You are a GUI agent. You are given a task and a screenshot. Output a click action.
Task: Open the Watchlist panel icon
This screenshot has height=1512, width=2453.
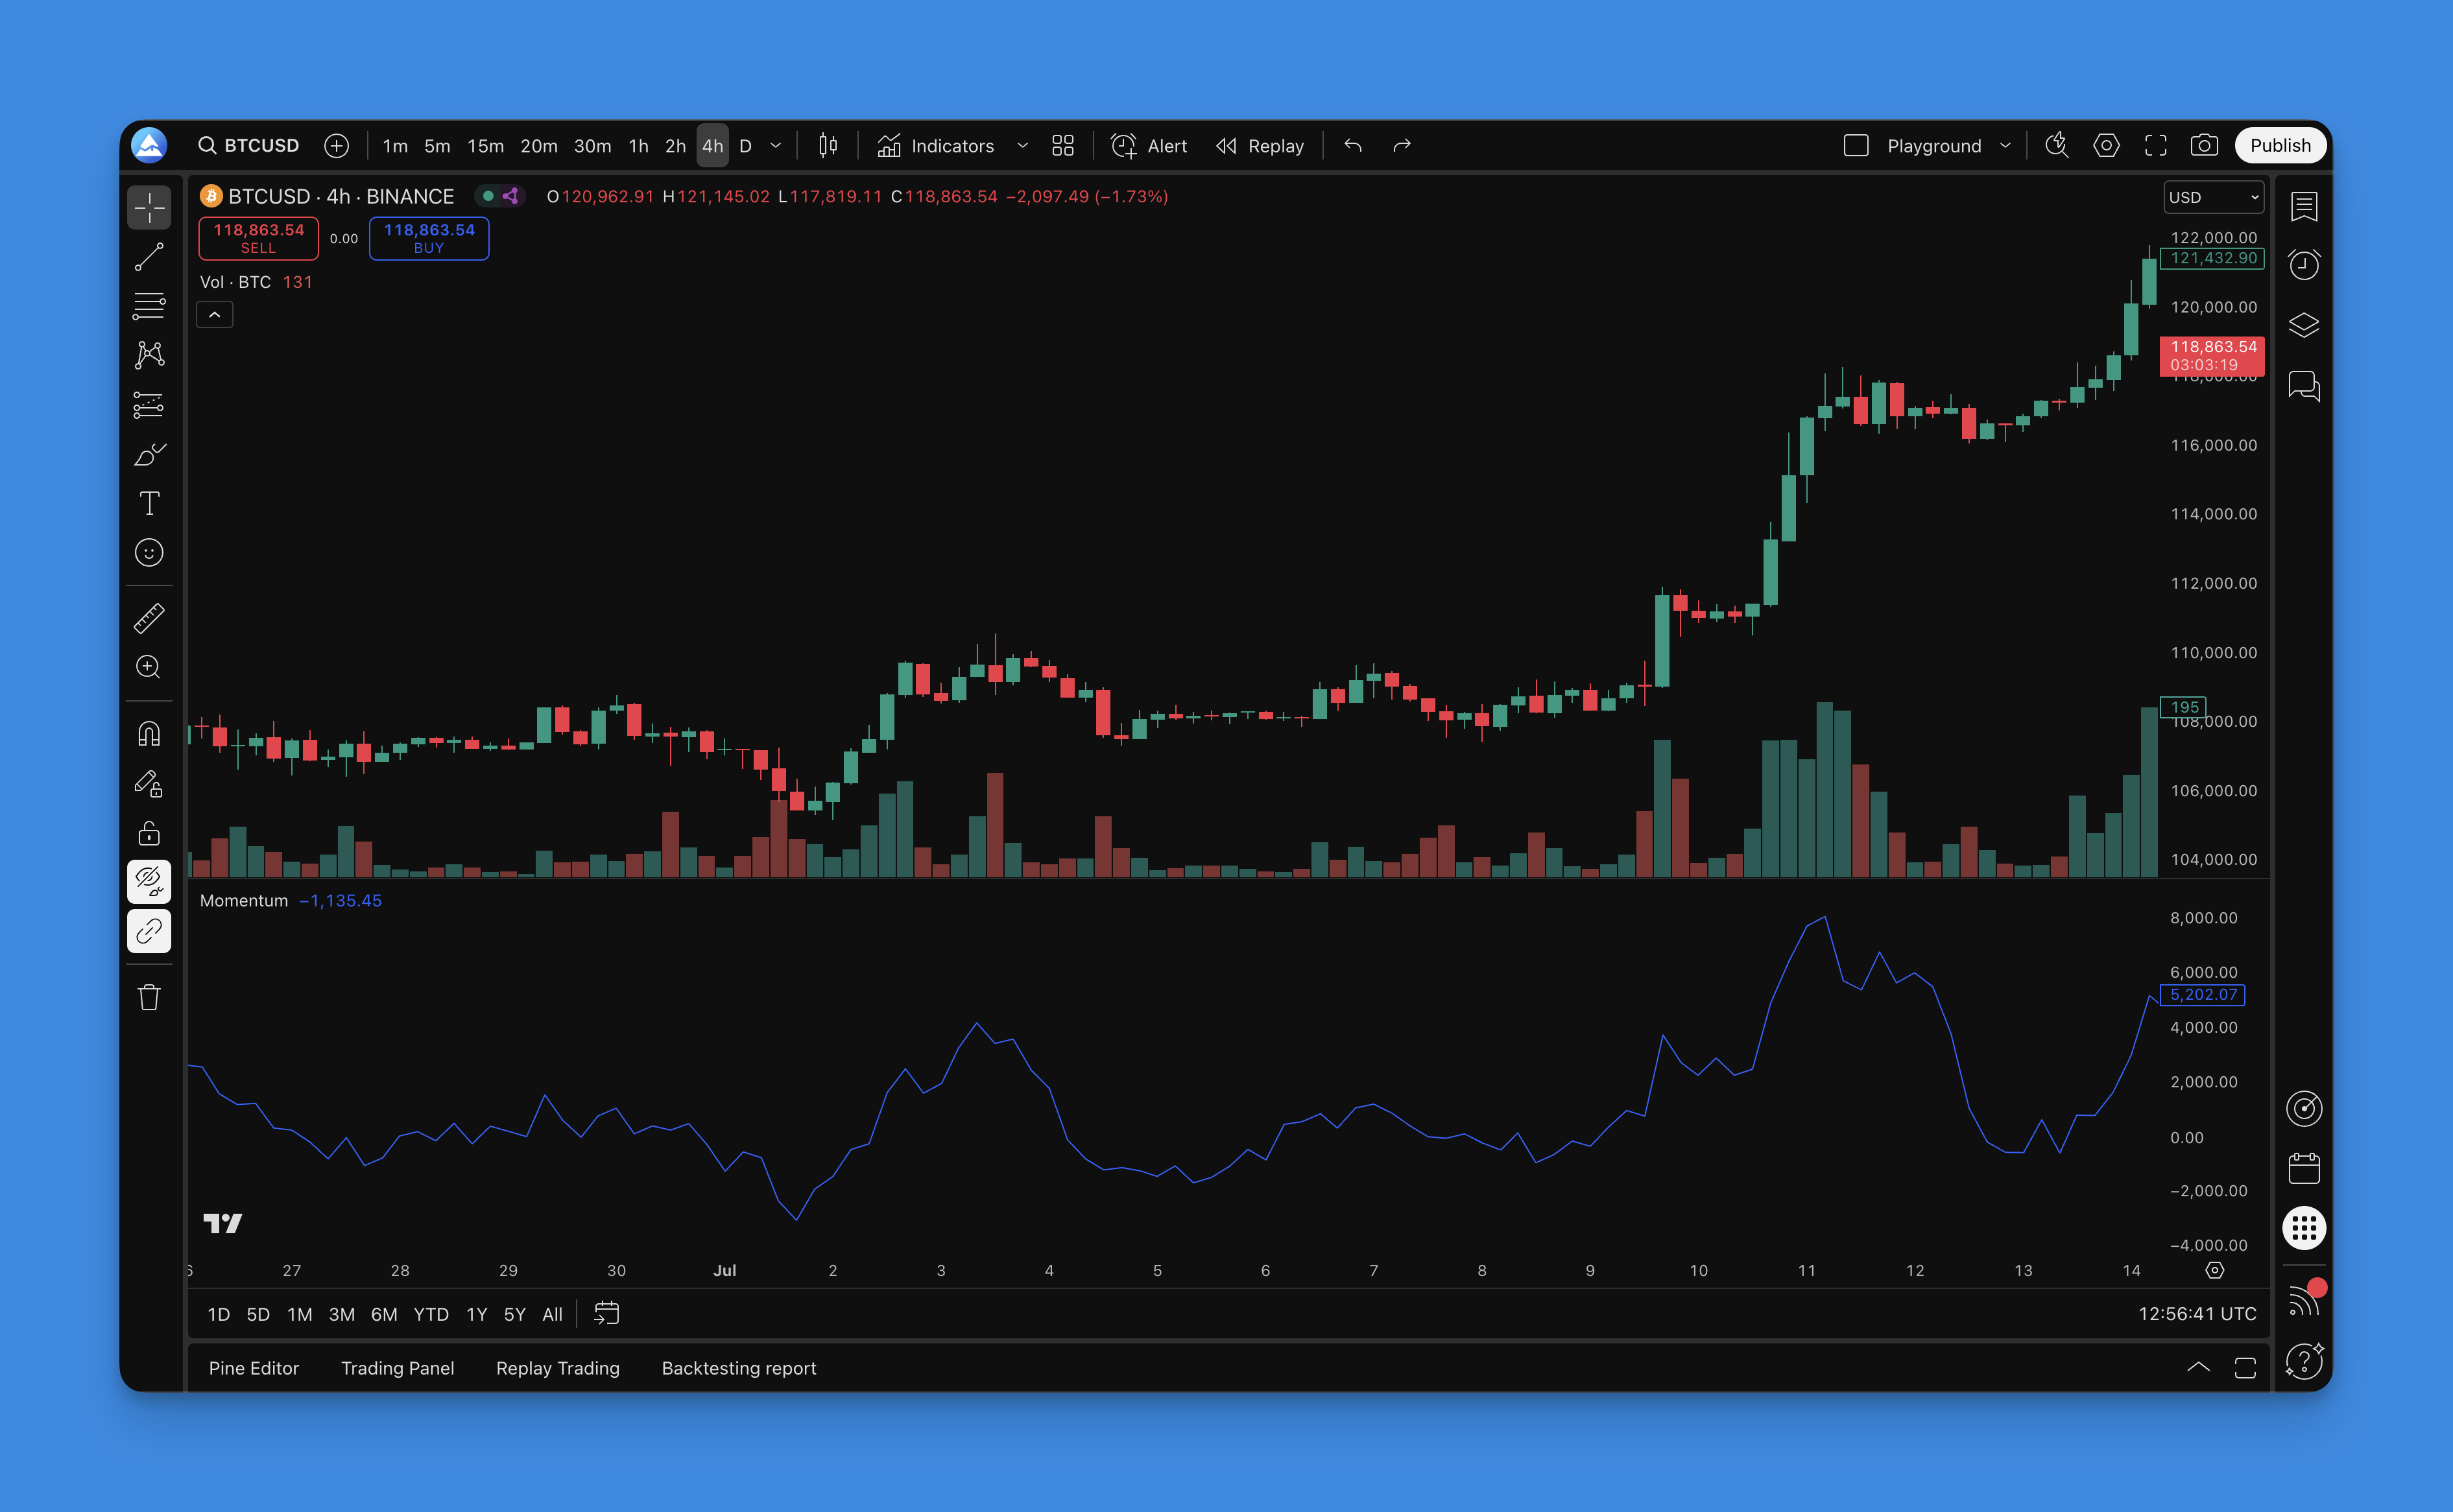click(2304, 206)
